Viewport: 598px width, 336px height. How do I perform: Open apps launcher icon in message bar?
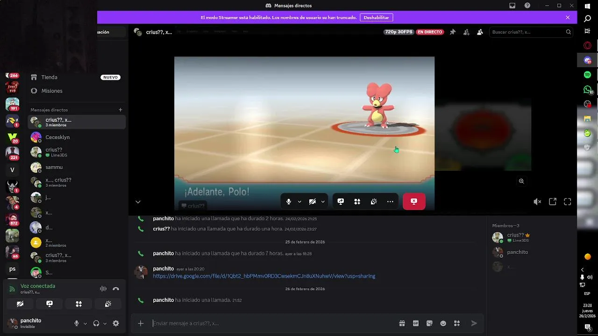pos(457,323)
